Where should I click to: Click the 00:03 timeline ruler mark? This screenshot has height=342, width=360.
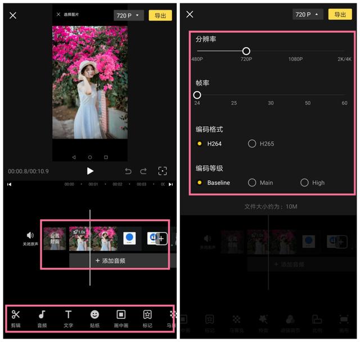click(x=141, y=184)
